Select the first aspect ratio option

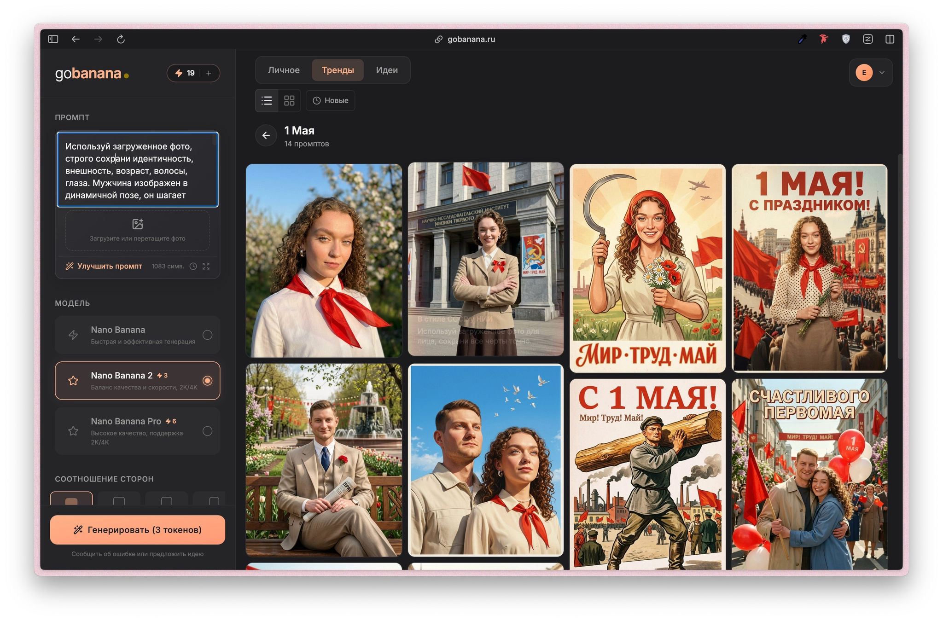pyautogui.click(x=71, y=499)
